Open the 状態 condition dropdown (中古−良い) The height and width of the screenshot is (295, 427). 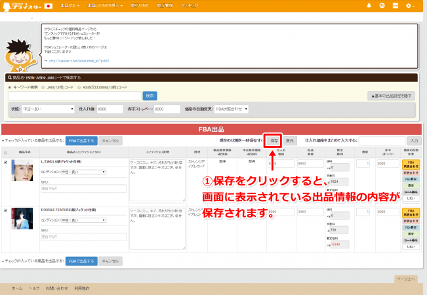coord(48,109)
